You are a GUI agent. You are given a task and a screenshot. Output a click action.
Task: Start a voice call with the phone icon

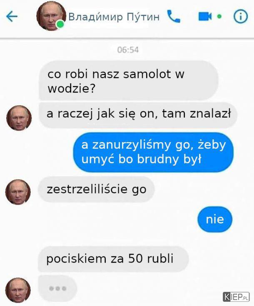tap(174, 16)
